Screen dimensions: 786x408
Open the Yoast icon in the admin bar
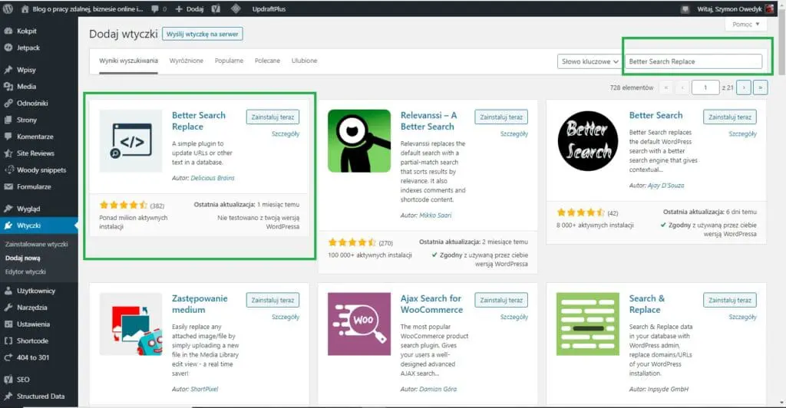pyautogui.click(x=216, y=9)
